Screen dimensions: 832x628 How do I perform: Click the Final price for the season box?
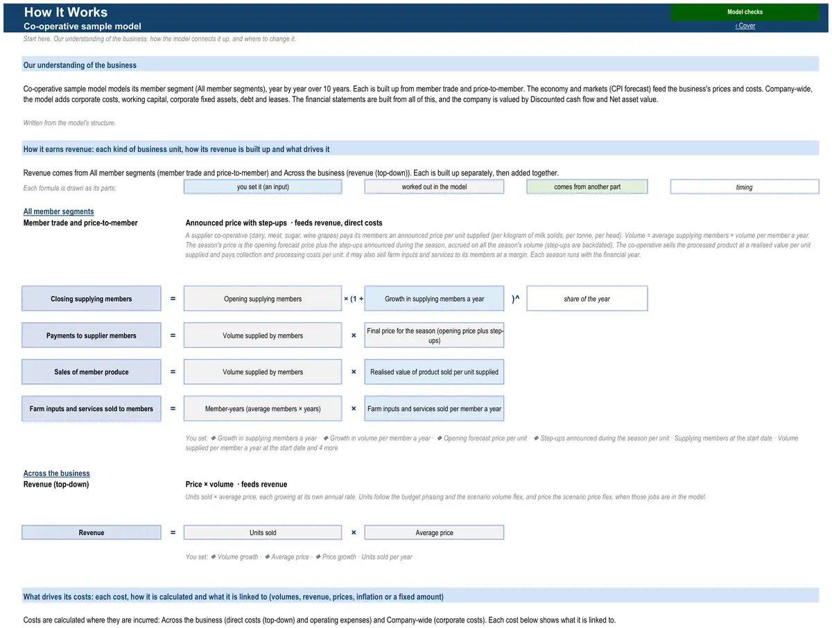(x=434, y=335)
